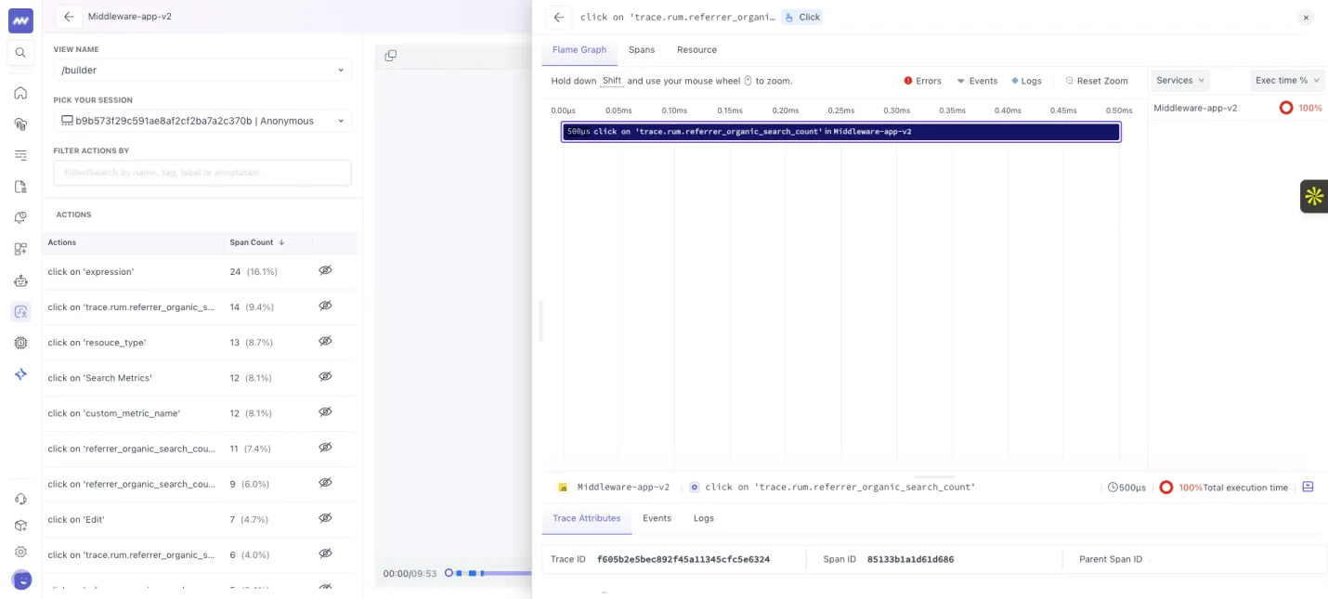Viewport: 1328px width, 599px height.
Task: Click the replay playhead circle at 00:00
Action: (x=449, y=573)
